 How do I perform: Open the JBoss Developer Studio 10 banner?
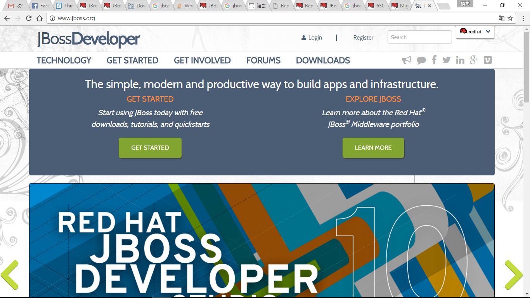262,241
